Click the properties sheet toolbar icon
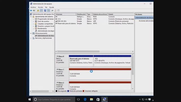 (55, 10)
